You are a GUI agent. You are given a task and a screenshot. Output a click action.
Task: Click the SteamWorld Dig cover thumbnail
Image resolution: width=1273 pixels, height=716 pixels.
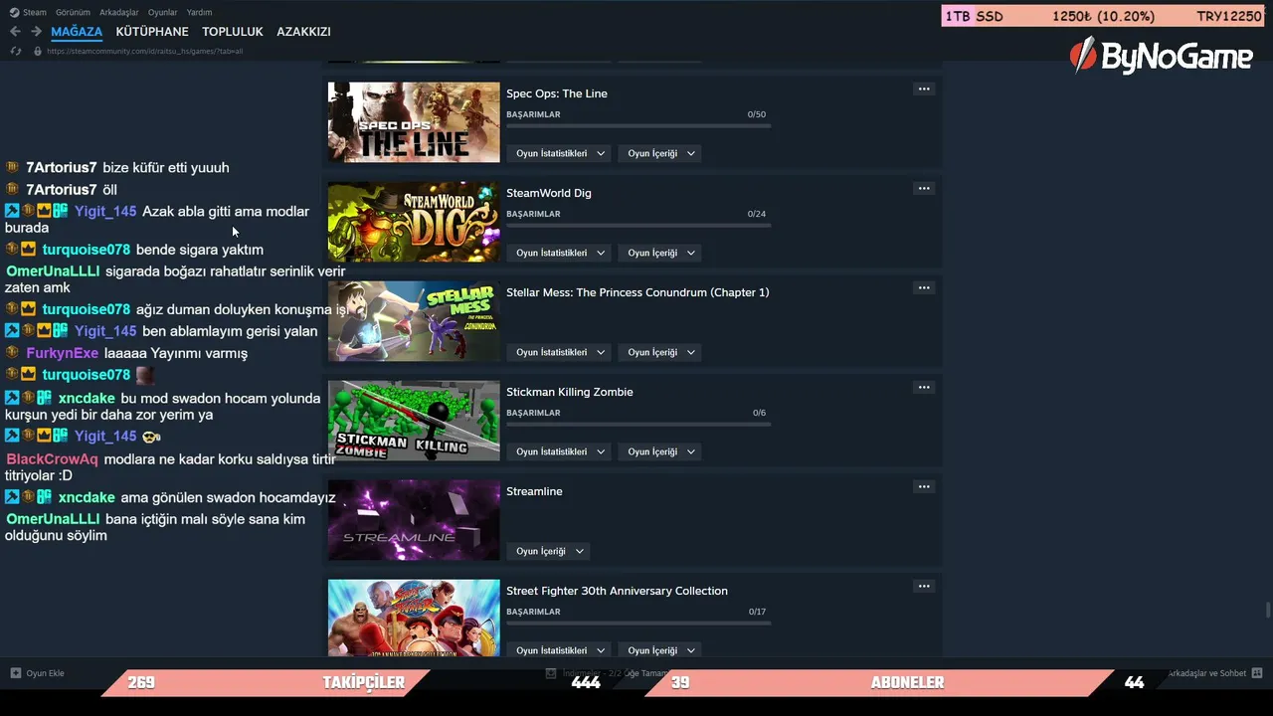414,222
